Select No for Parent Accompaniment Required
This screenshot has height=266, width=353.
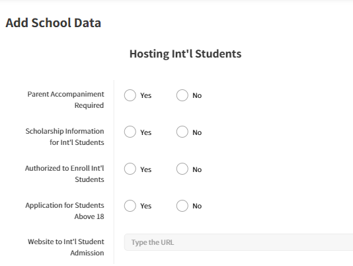click(182, 95)
